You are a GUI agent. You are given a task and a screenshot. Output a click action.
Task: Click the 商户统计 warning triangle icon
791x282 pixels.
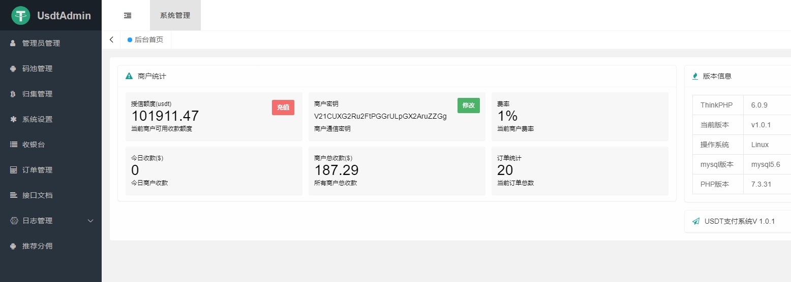[x=129, y=76]
